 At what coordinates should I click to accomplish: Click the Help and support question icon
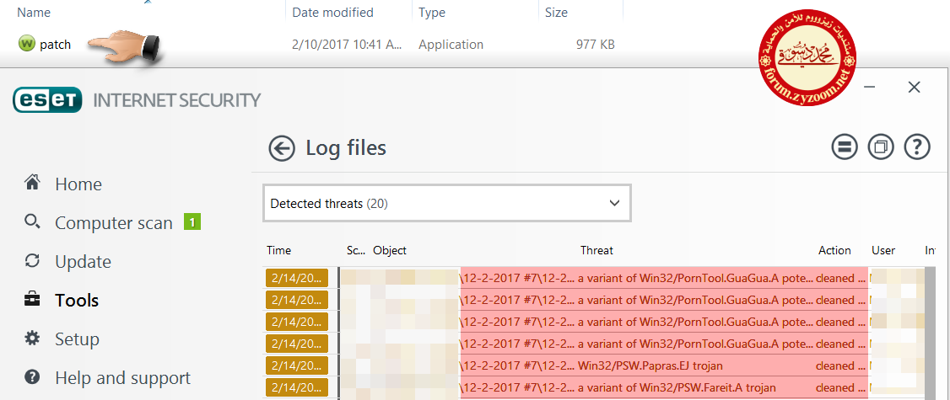(x=32, y=377)
